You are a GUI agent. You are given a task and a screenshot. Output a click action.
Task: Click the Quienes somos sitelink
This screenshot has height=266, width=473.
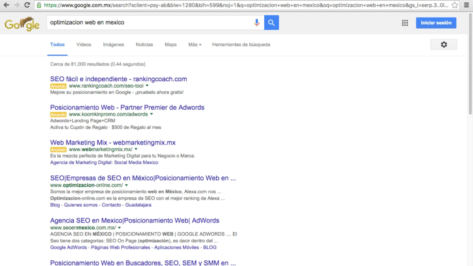point(81,205)
